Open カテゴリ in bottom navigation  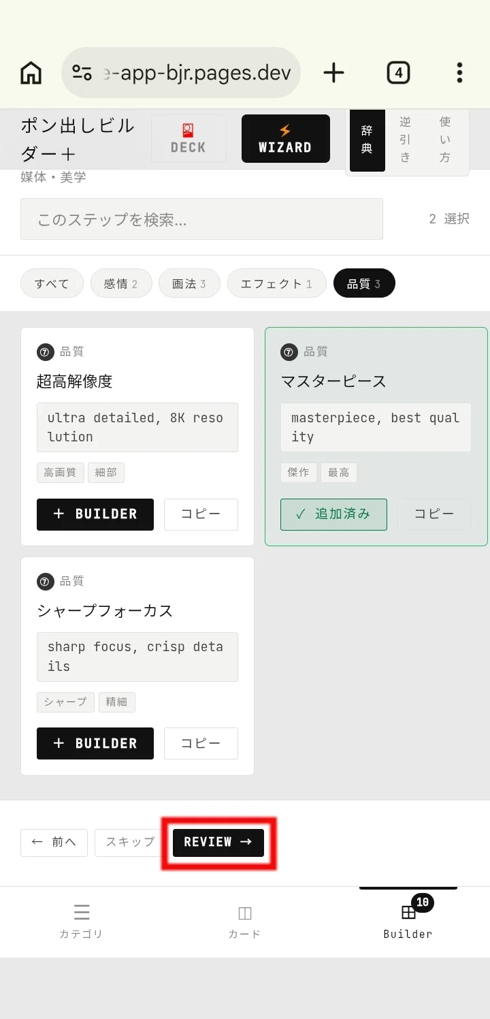pyautogui.click(x=82, y=922)
